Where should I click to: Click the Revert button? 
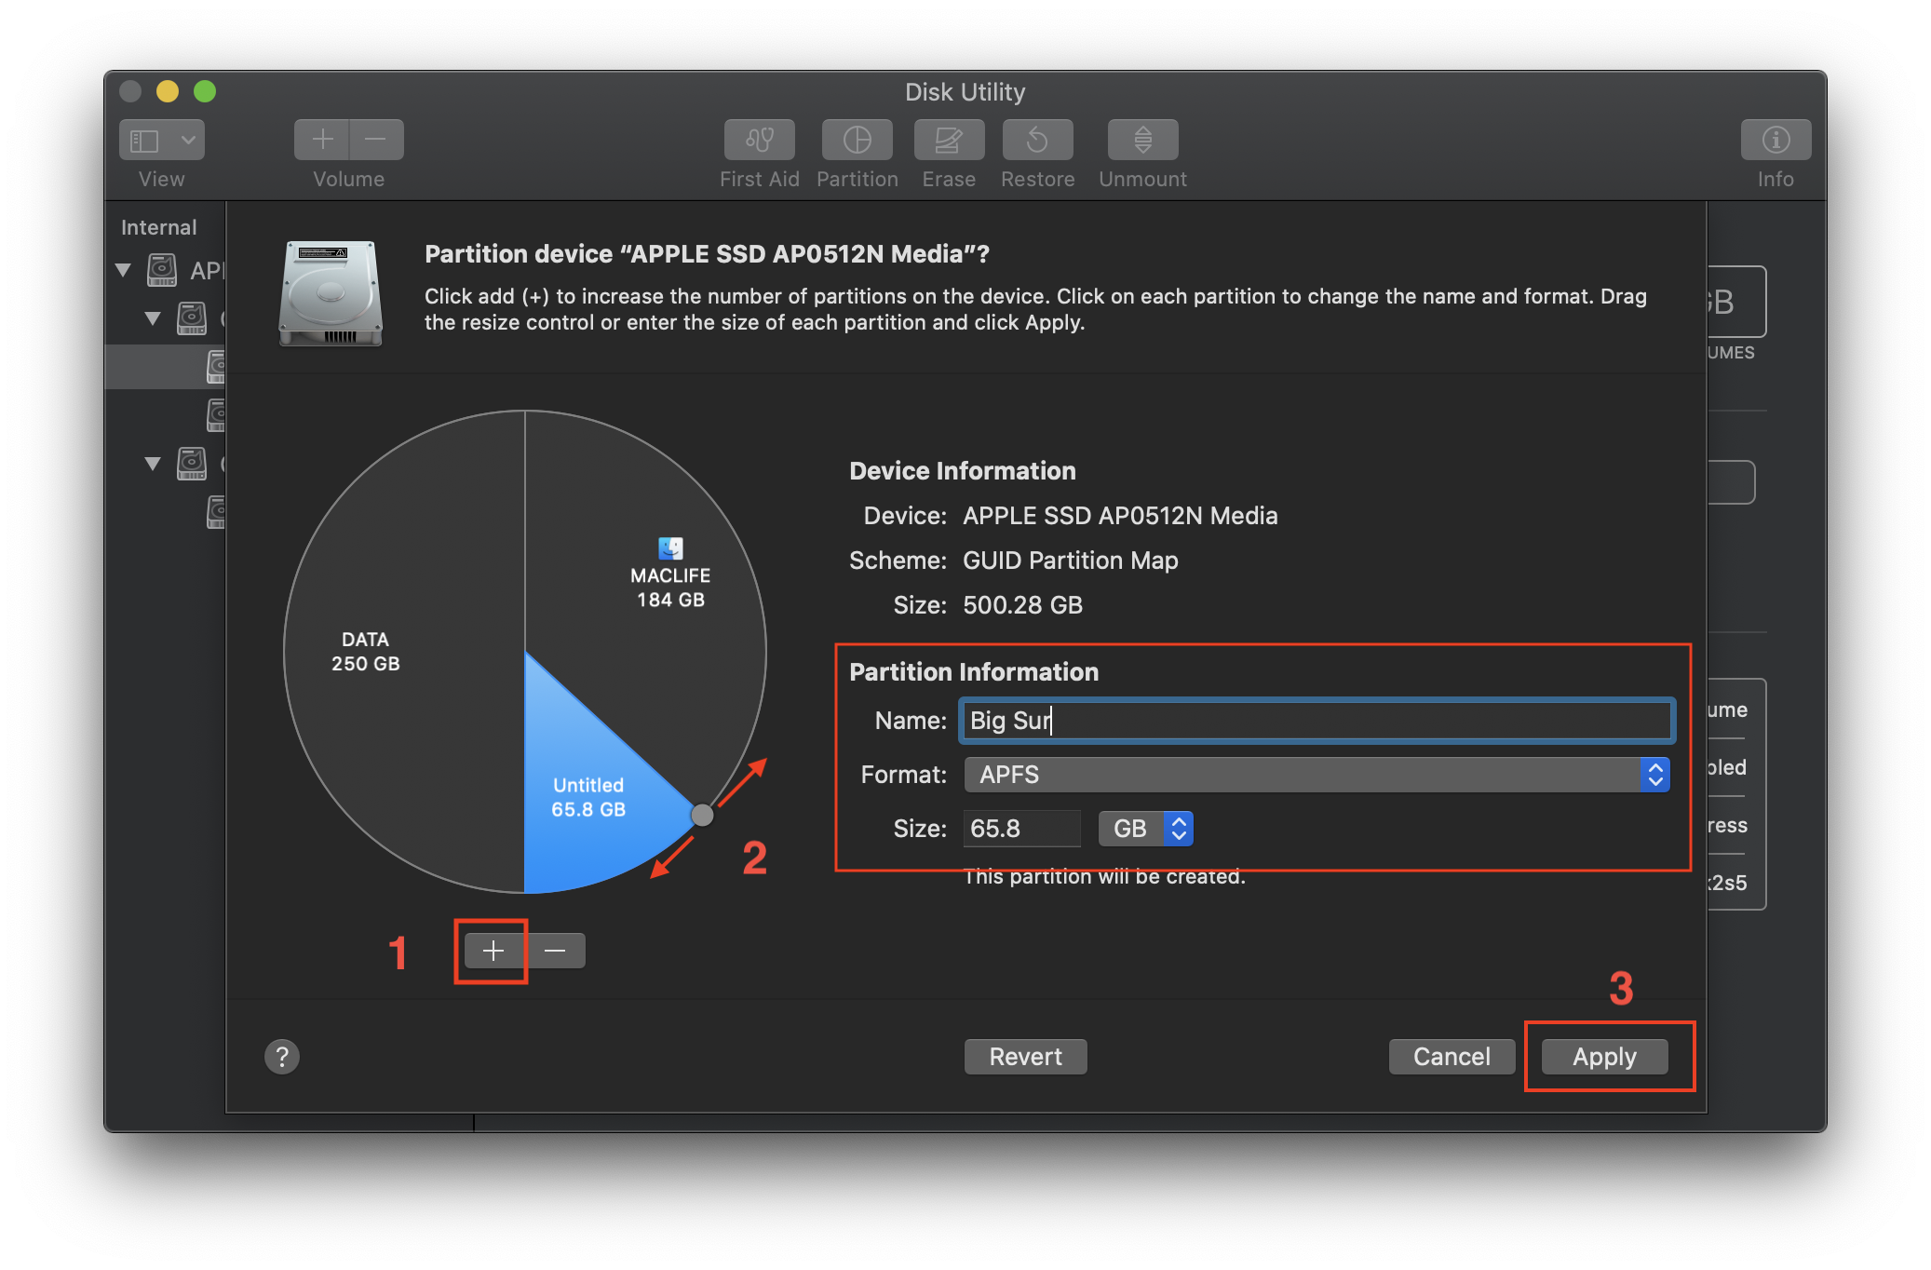tap(1025, 1057)
